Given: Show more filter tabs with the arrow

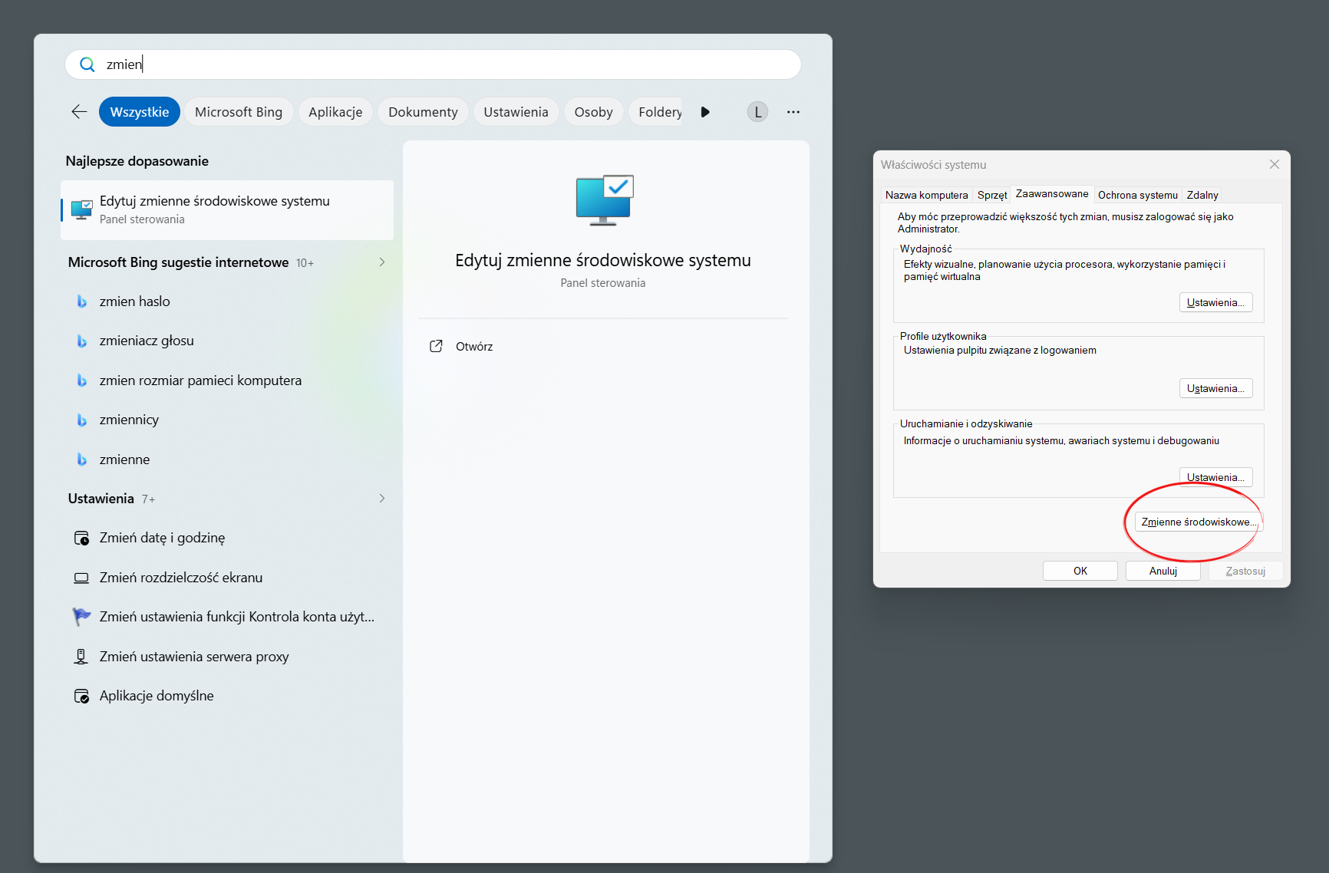Looking at the screenshot, I should (705, 112).
